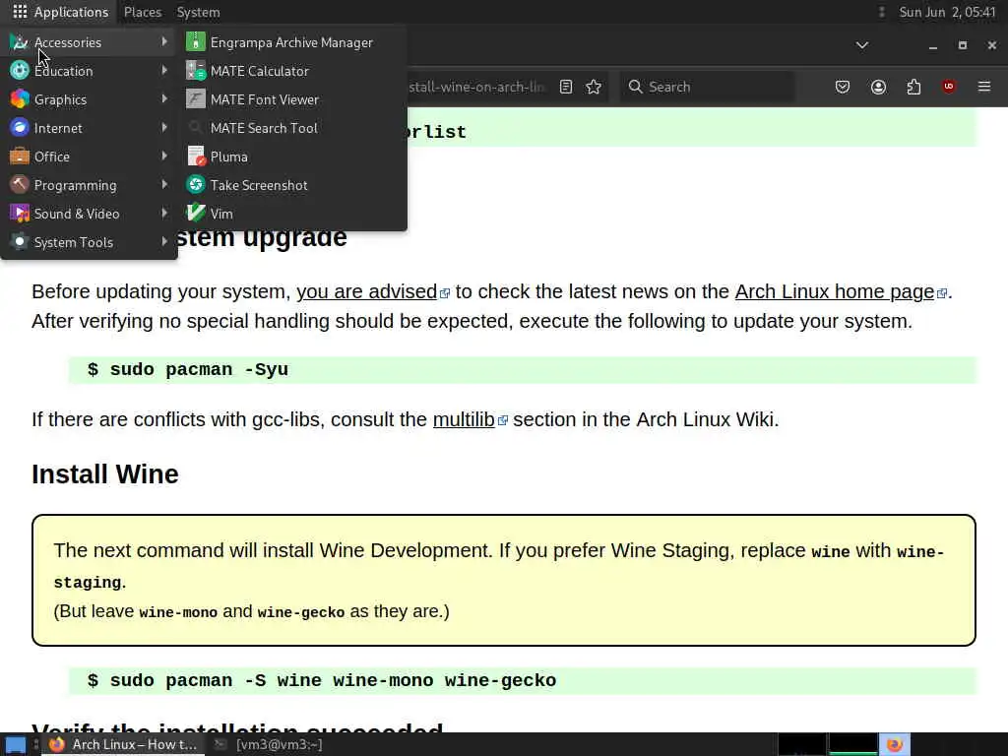Expand the Office submenu arrow
1008x756 pixels.
pyautogui.click(x=164, y=156)
